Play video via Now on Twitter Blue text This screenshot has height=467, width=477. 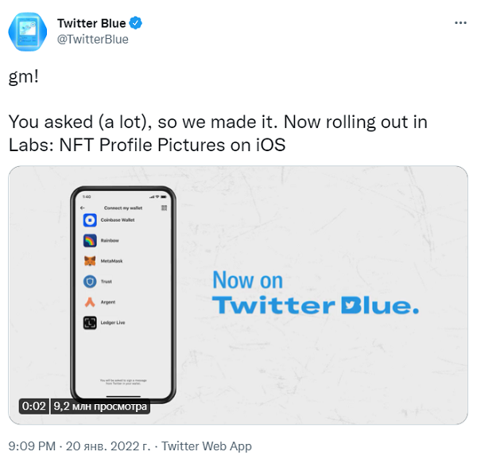315,294
